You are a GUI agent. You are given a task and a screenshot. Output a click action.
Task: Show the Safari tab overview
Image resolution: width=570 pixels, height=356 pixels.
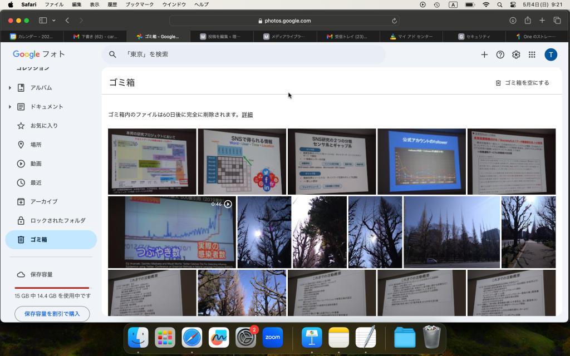click(x=557, y=21)
